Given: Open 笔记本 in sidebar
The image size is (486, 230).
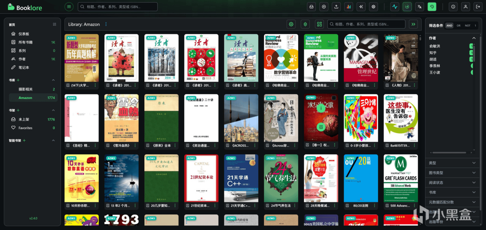Looking at the screenshot, I should click(x=33, y=67).
